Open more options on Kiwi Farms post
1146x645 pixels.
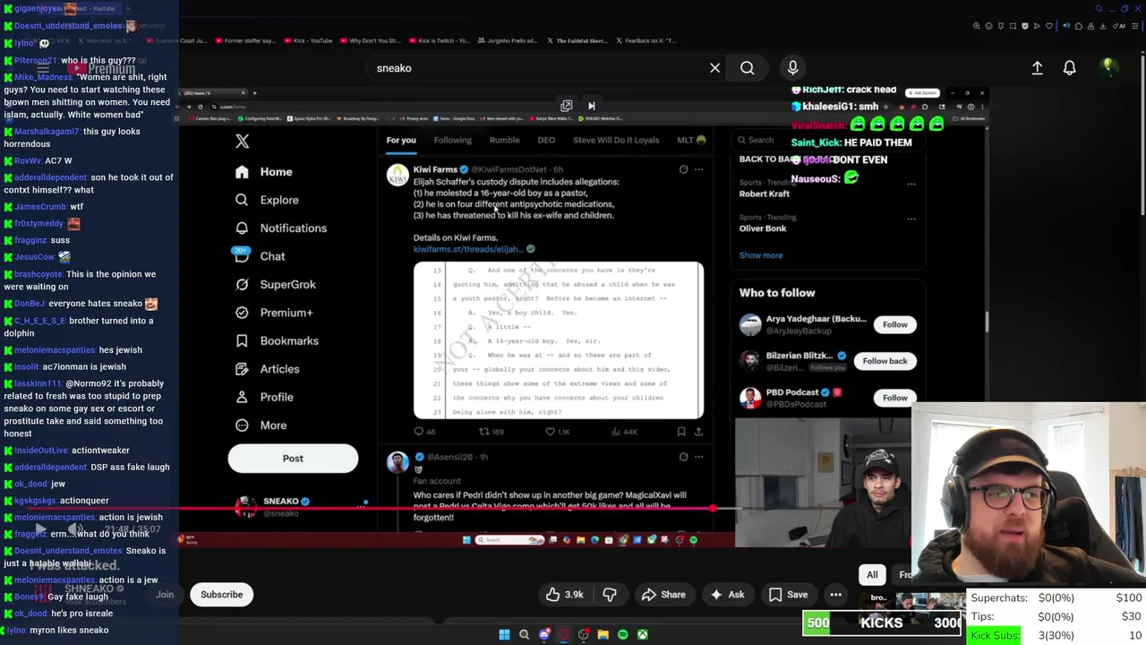tap(698, 169)
